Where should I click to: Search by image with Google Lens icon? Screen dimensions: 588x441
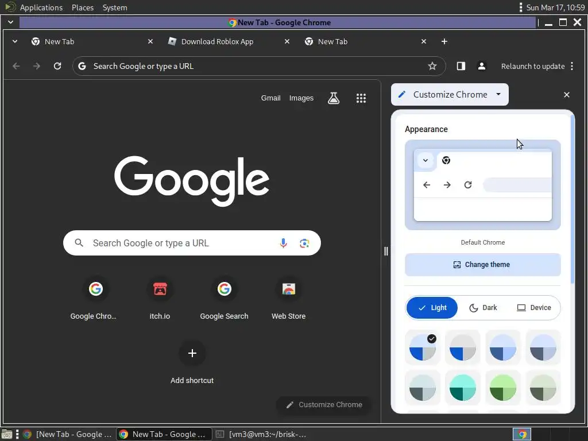[304, 243]
